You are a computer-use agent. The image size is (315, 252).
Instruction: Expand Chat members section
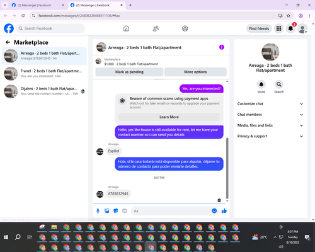coord(270,115)
